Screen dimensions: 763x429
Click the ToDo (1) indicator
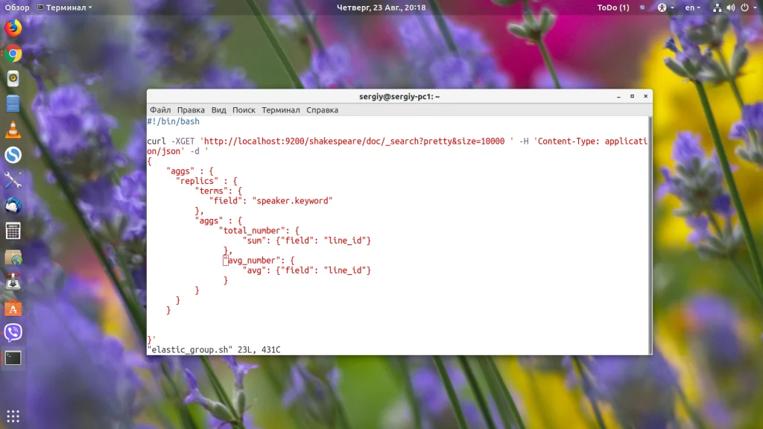pos(613,7)
